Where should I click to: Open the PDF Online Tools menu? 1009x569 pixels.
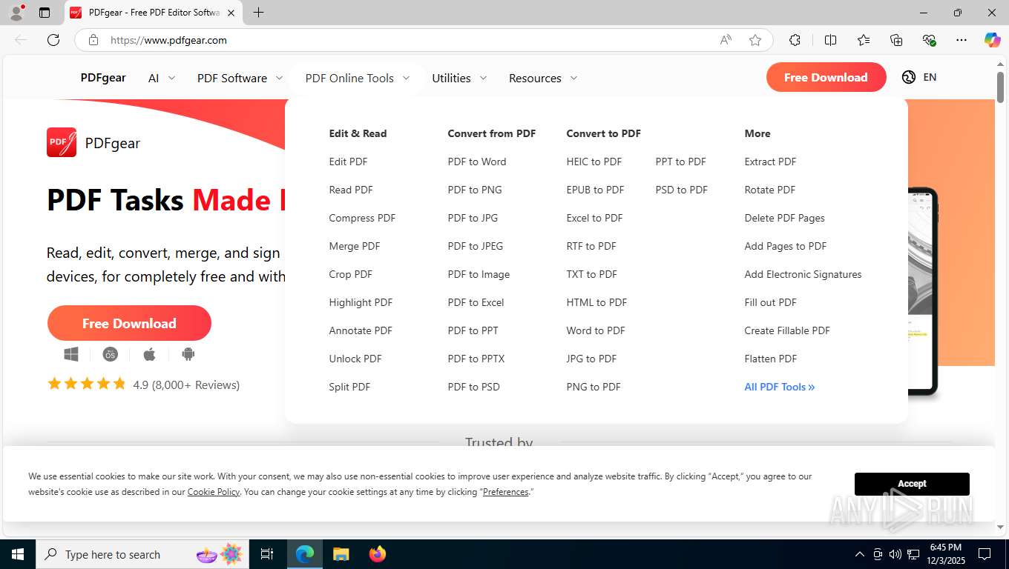[349, 78]
